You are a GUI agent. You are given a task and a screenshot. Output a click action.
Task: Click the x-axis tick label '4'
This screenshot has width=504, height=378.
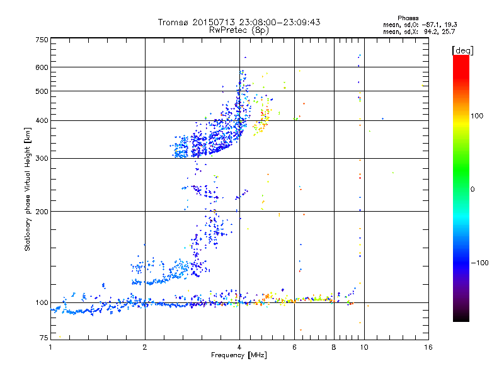point(239,347)
